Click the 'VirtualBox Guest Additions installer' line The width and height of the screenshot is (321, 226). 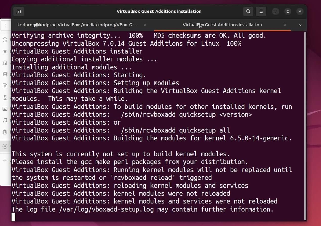click(77, 51)
